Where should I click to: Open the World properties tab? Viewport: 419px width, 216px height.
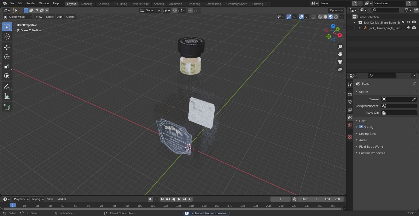pos(350,125)
